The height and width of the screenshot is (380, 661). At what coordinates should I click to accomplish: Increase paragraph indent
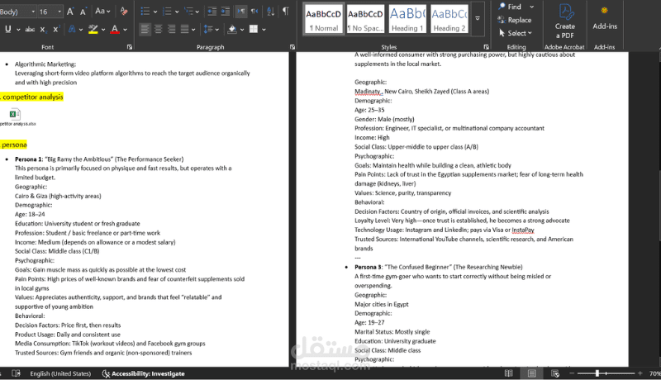pos(226,12)
